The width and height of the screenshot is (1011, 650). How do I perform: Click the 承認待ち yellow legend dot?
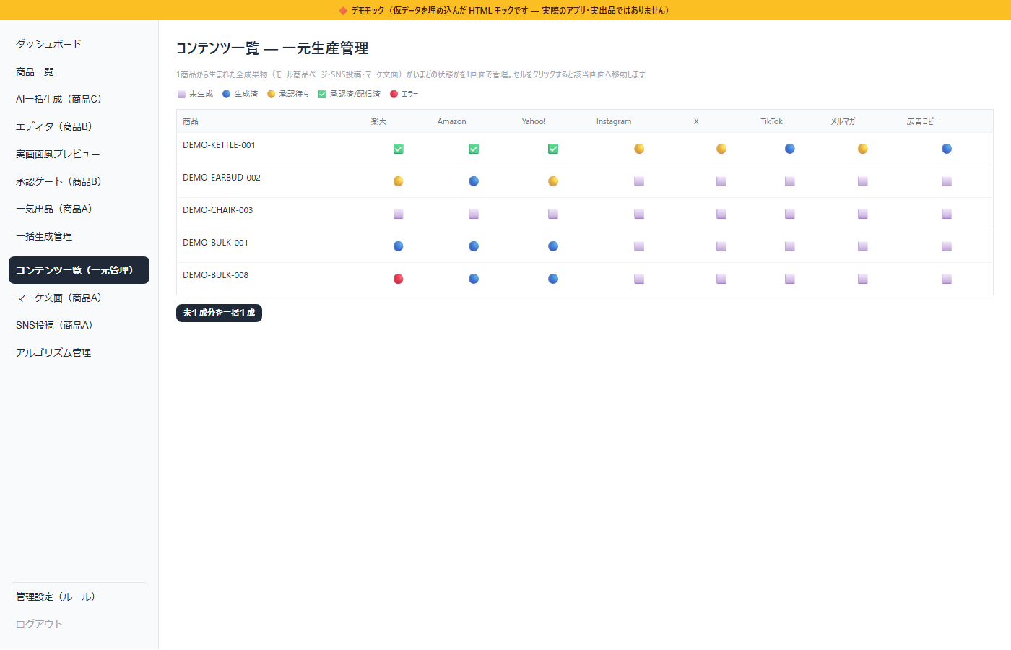pos(271,94)
